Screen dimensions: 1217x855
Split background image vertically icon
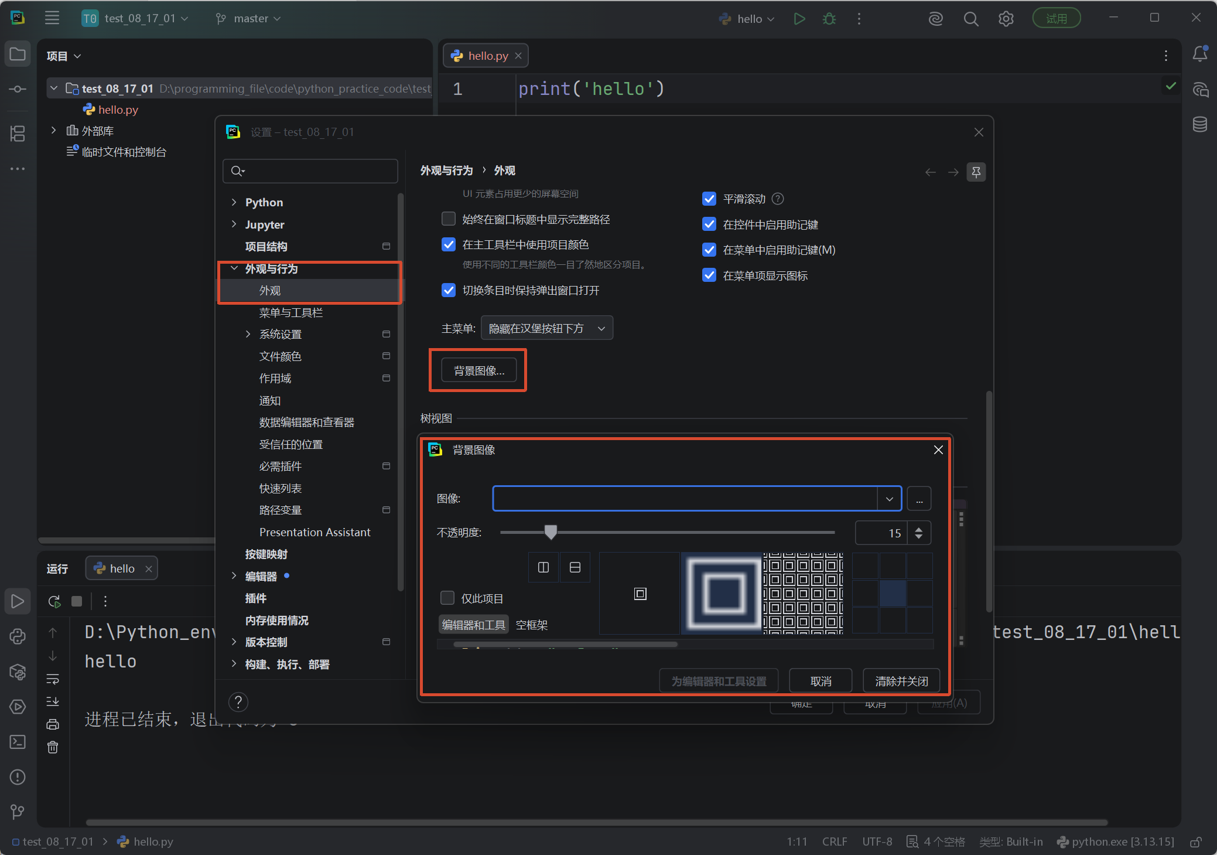coord(543,567)
